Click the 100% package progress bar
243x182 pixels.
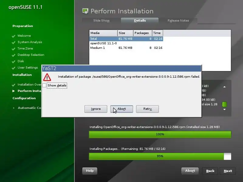[x=160, y=134]
